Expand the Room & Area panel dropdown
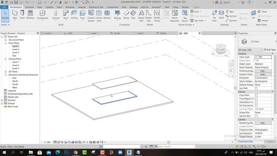 point(186,25)
